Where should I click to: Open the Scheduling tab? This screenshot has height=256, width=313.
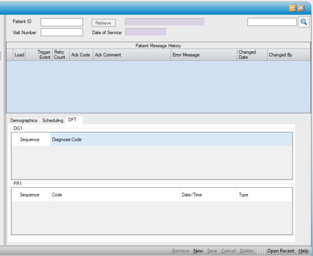coord(52,121)
